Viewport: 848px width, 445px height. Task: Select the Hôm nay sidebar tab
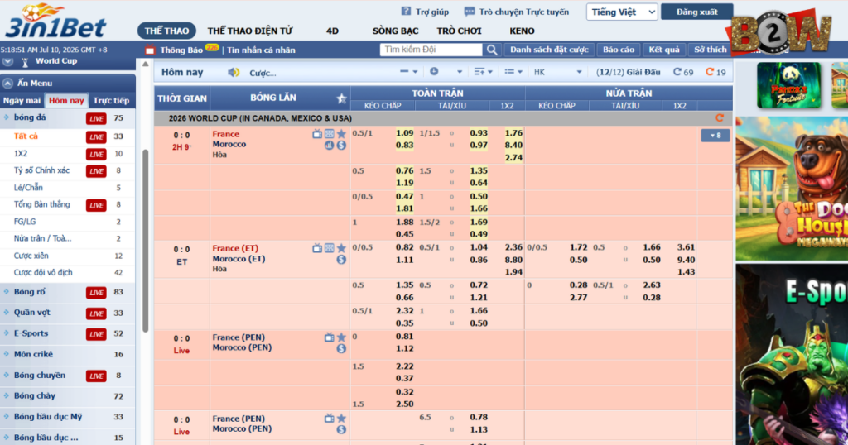click(x=66, y=100)
